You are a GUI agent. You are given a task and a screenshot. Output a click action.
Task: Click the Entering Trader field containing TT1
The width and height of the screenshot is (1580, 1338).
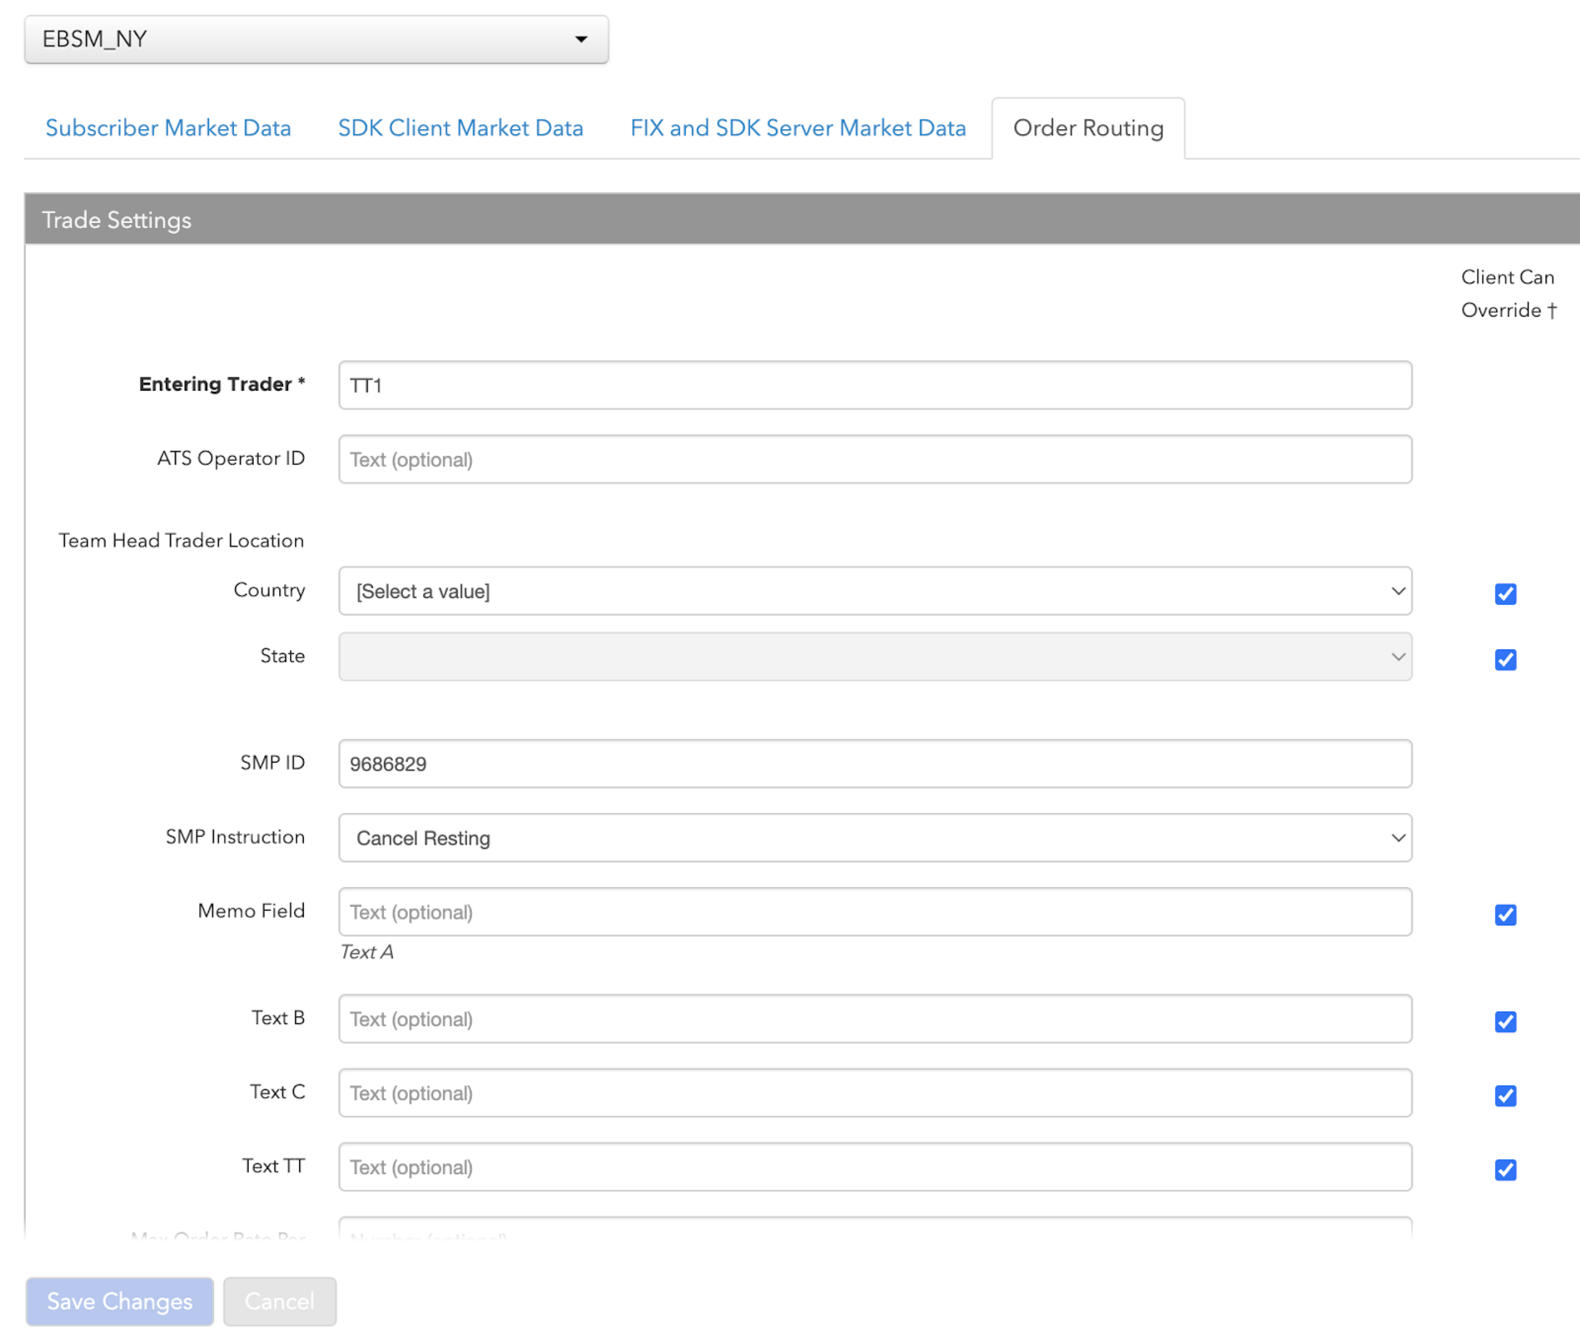click(x=874, y=385)
